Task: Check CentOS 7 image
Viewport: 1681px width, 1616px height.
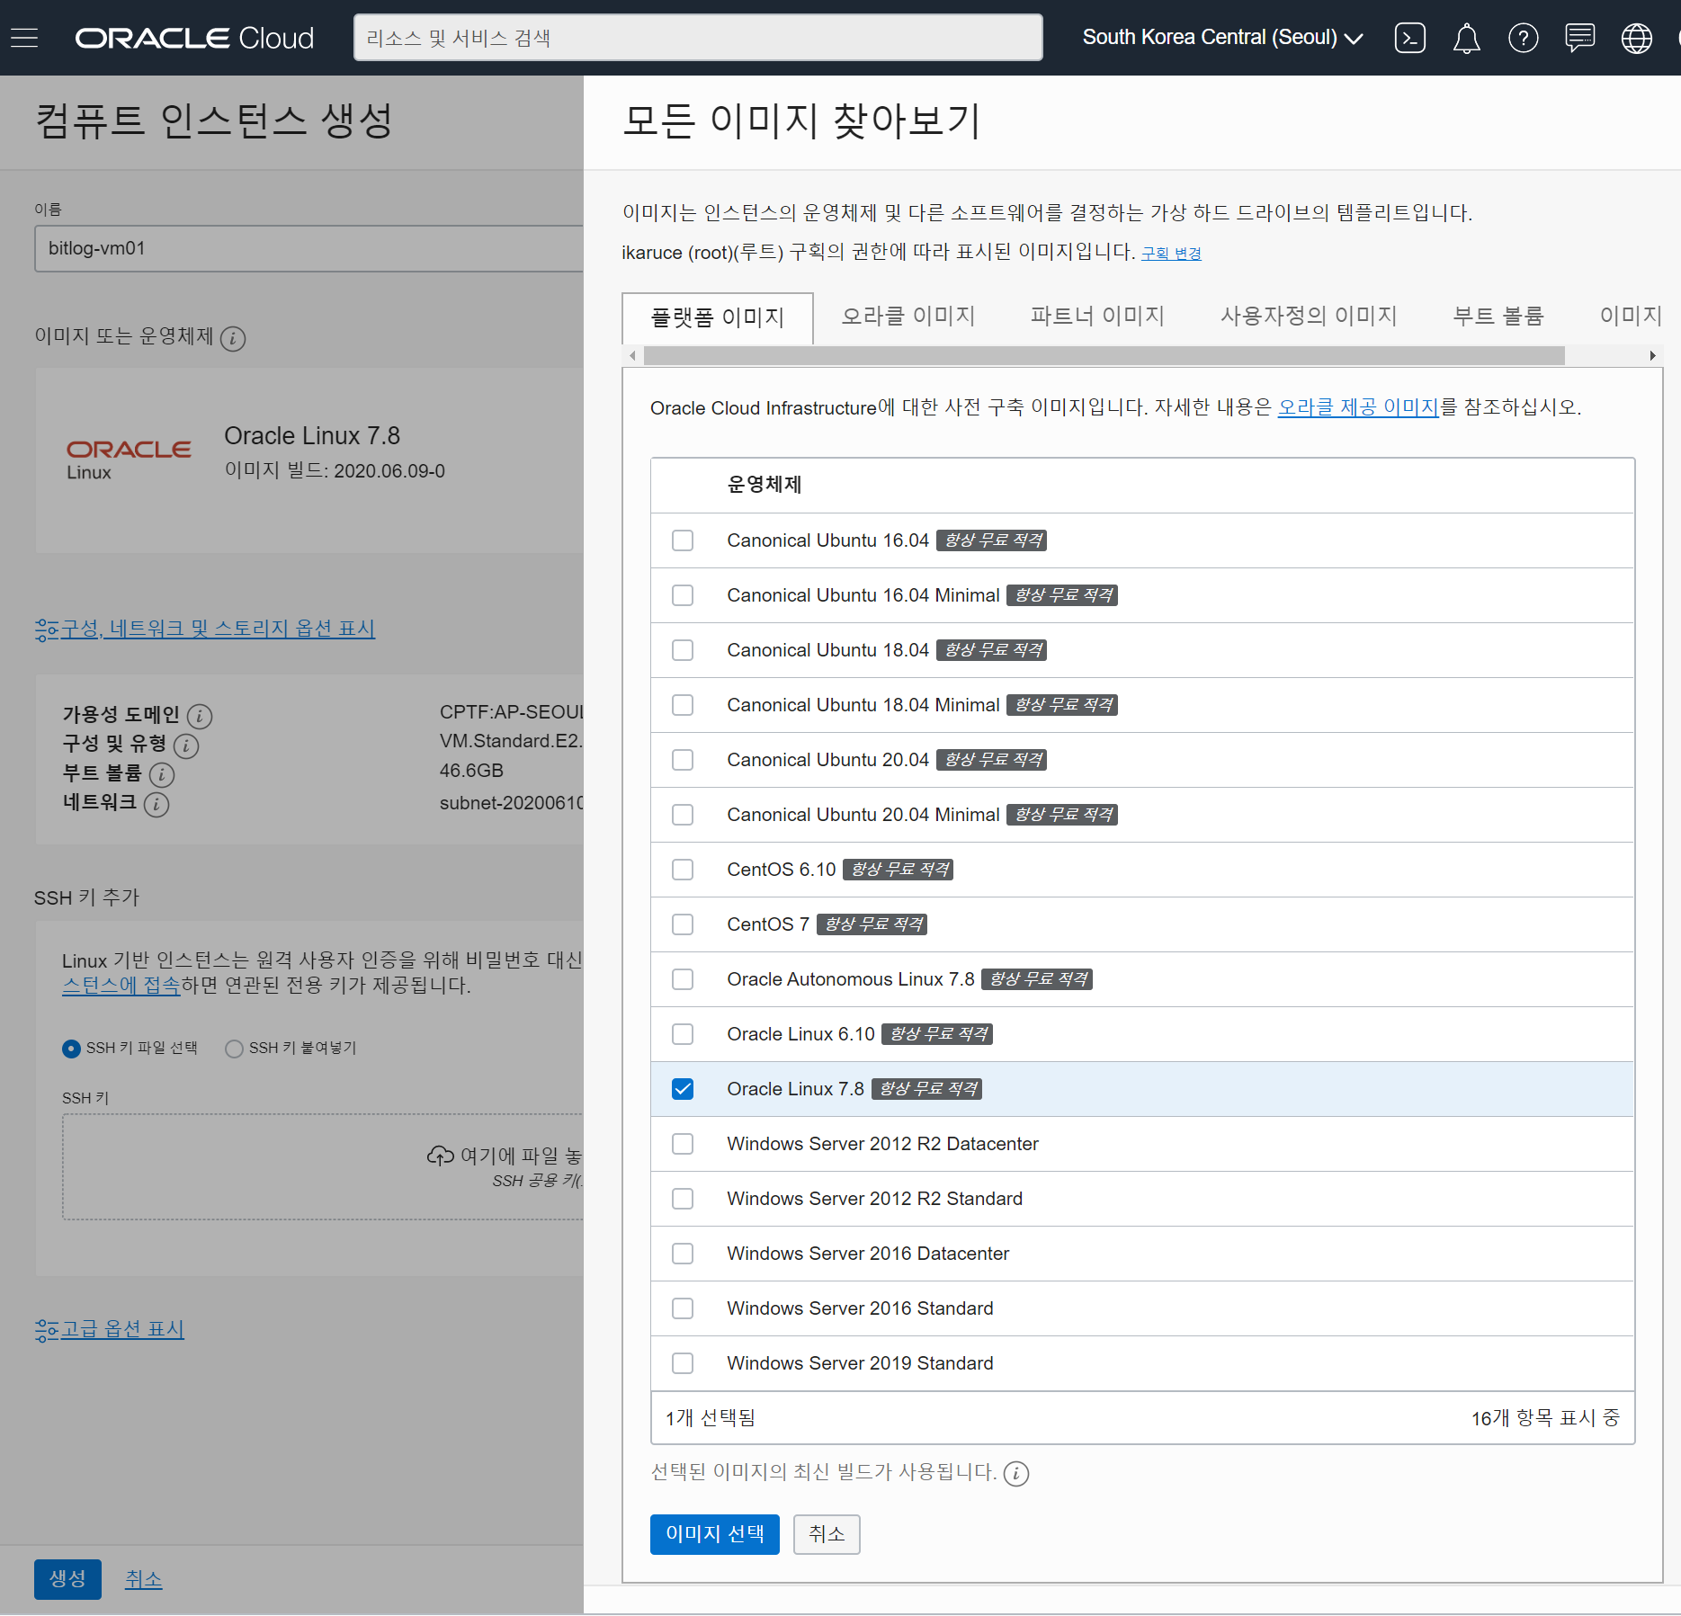Action: pos(683,924)
